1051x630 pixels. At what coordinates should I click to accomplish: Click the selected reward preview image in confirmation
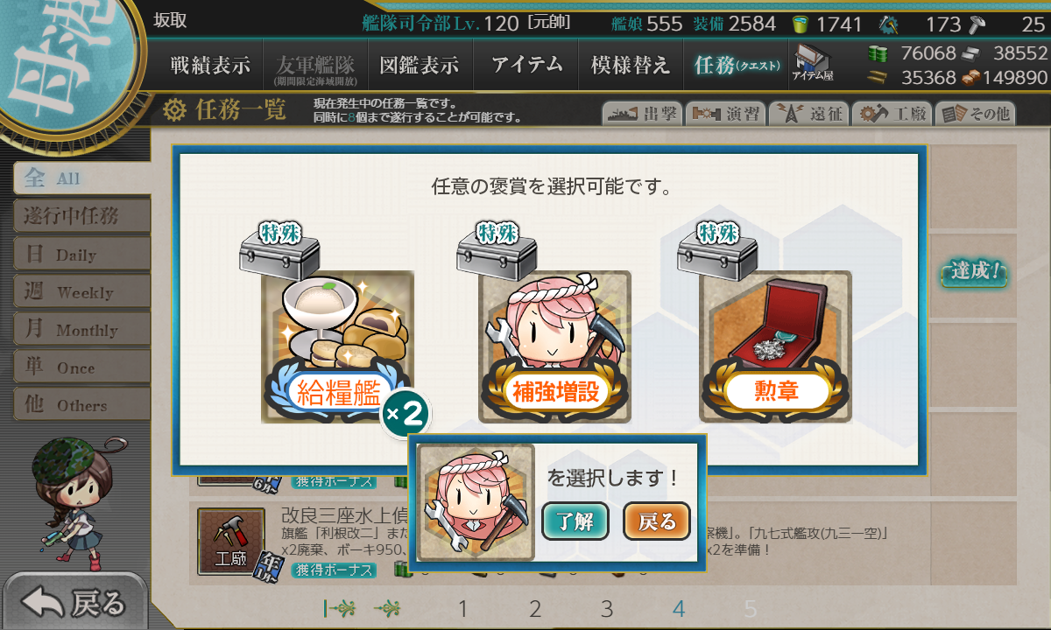[x=476, y=503]
